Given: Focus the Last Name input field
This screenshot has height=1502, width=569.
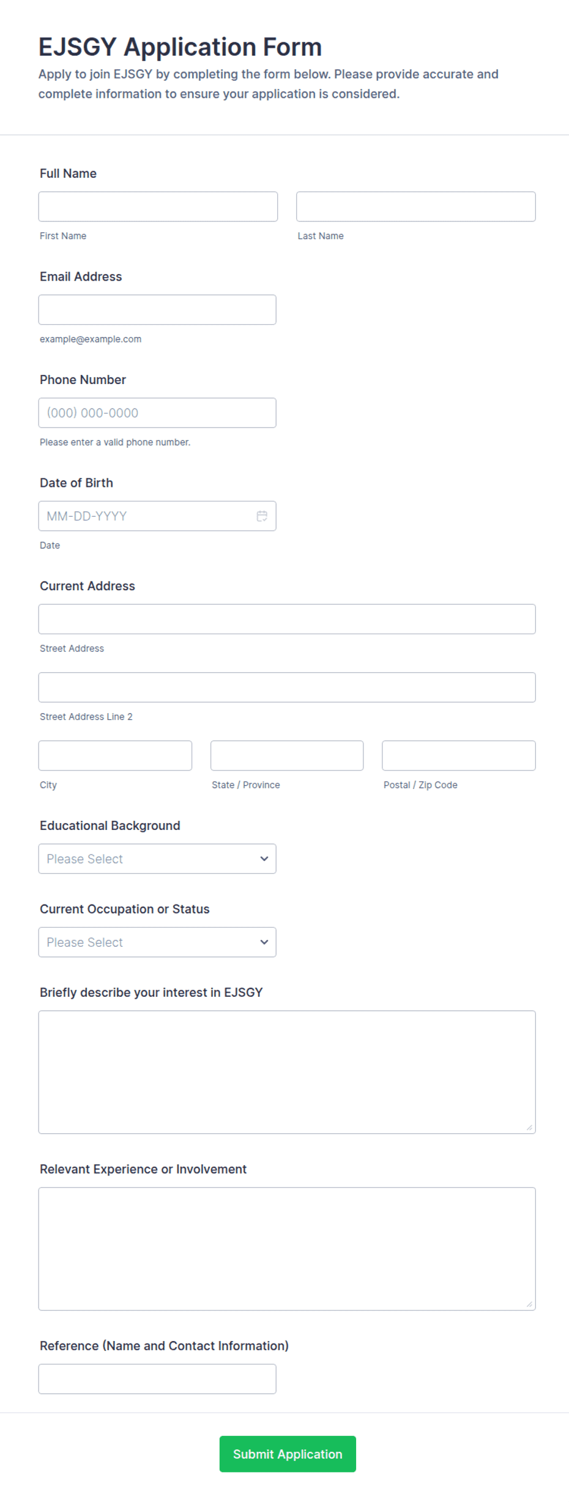Looking at the screenshot, I should (x=416, y=207).
